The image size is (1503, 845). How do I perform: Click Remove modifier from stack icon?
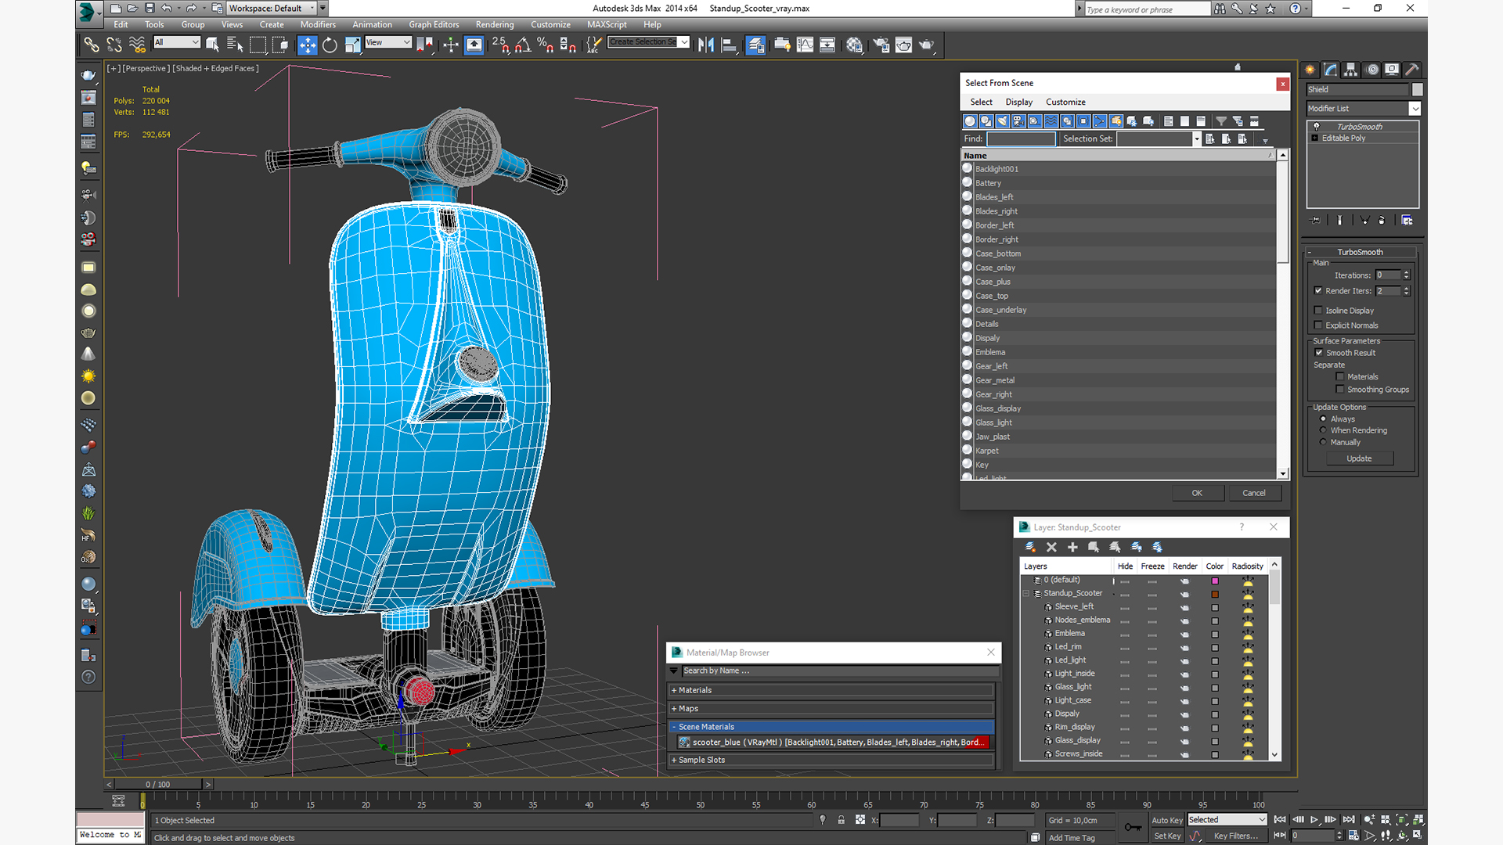coord(1382,221)
